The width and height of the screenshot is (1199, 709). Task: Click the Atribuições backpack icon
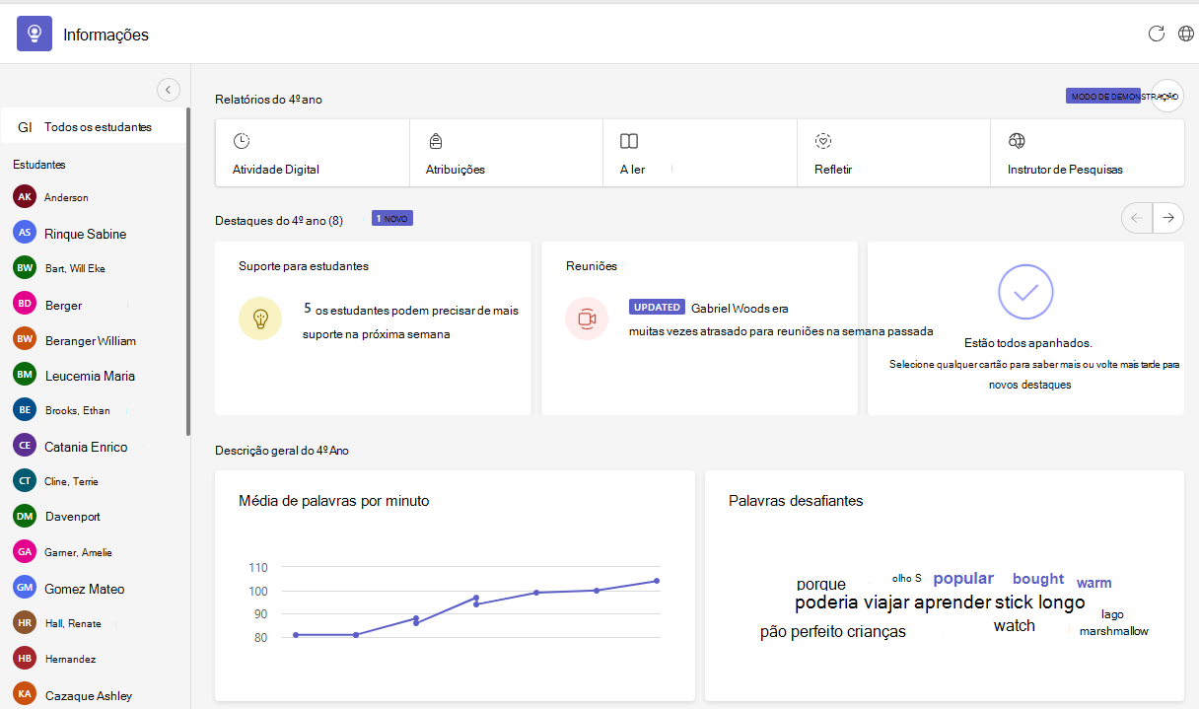click(435, 141)
